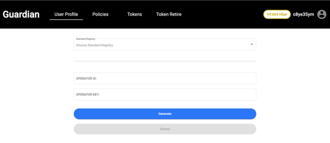Screen dimensions: 330x143
Task: Click the dropdown arrow for Standard Registry
Action: pos(251,45)
